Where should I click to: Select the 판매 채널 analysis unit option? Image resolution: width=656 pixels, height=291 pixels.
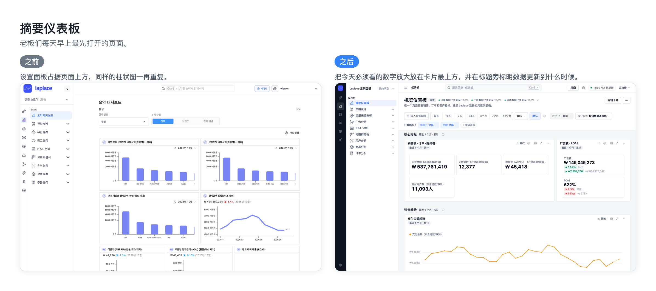coord(208,121)
